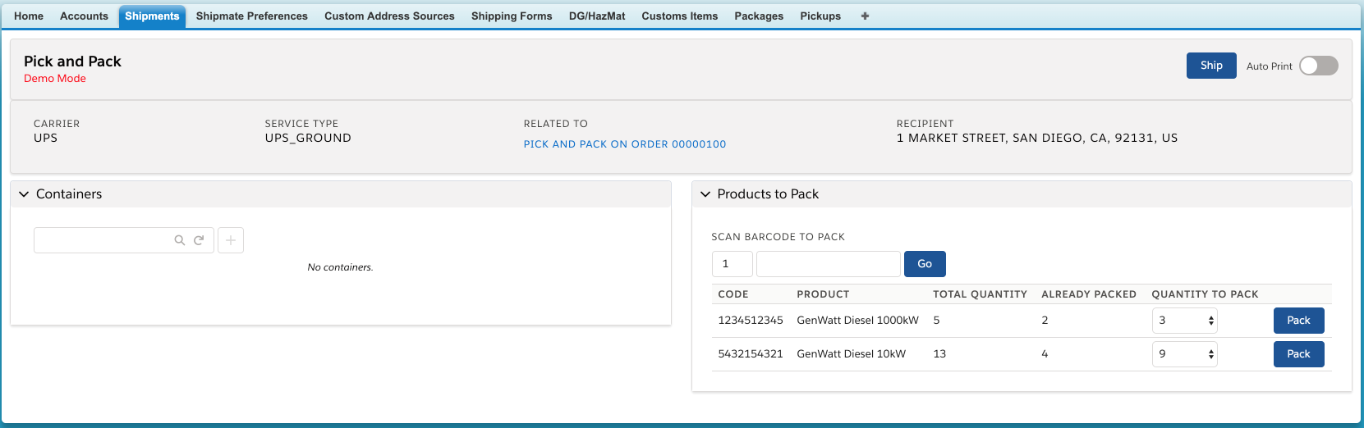This screenshot has width=1364, height=428.
Task: Toggle the Auto Print switch
Action: [1319, 66]
